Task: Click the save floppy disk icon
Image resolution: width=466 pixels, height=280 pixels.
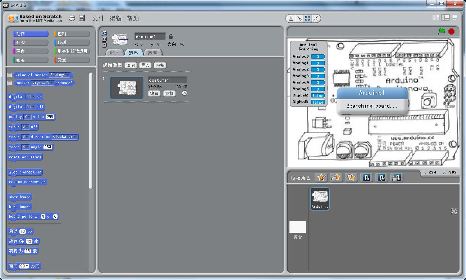Action: click(x=82, y=18)
